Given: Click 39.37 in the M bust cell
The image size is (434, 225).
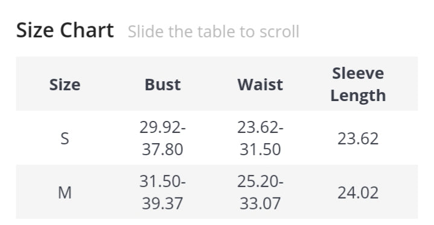Looking at the screenshot, I should 162,203.
